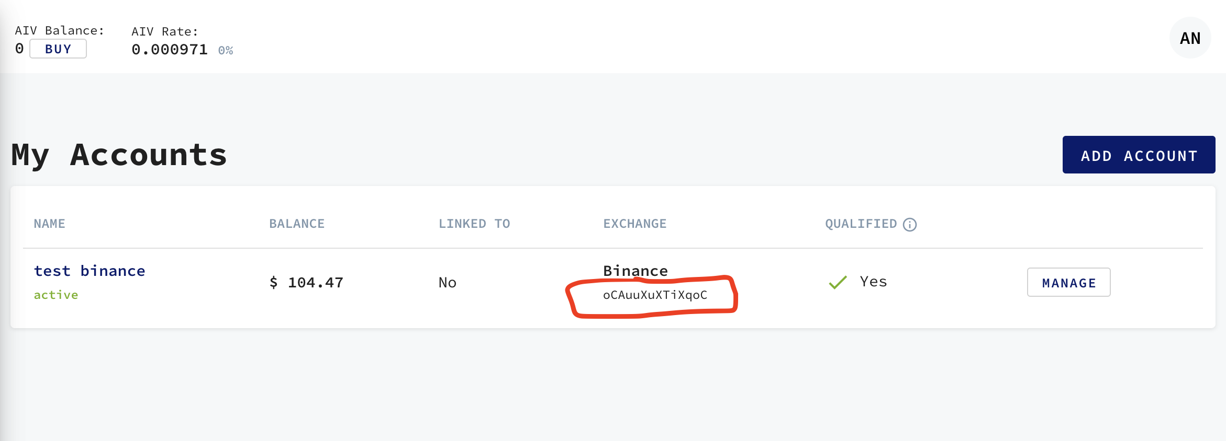Click the ADD ACCOUNT button

coord(1139,155)
